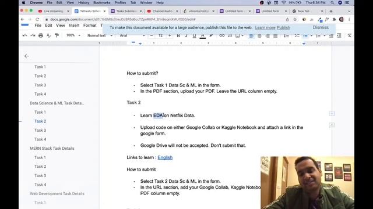Open the text color picker

(203, 36)
